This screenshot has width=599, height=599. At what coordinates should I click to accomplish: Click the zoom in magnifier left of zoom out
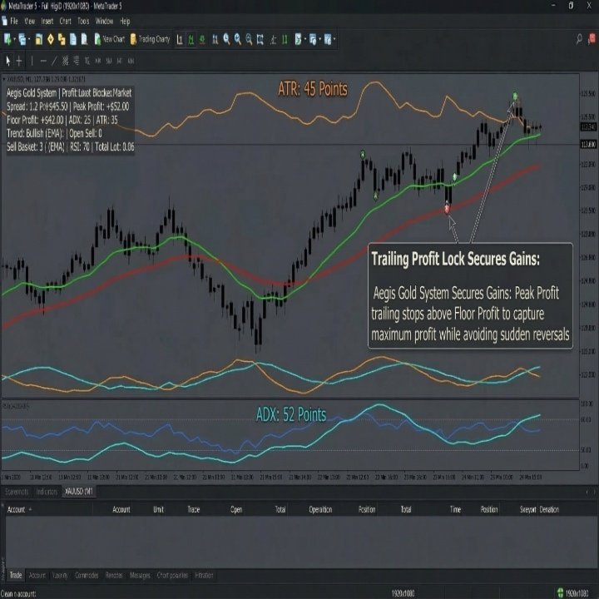click(x=238, y=39)
